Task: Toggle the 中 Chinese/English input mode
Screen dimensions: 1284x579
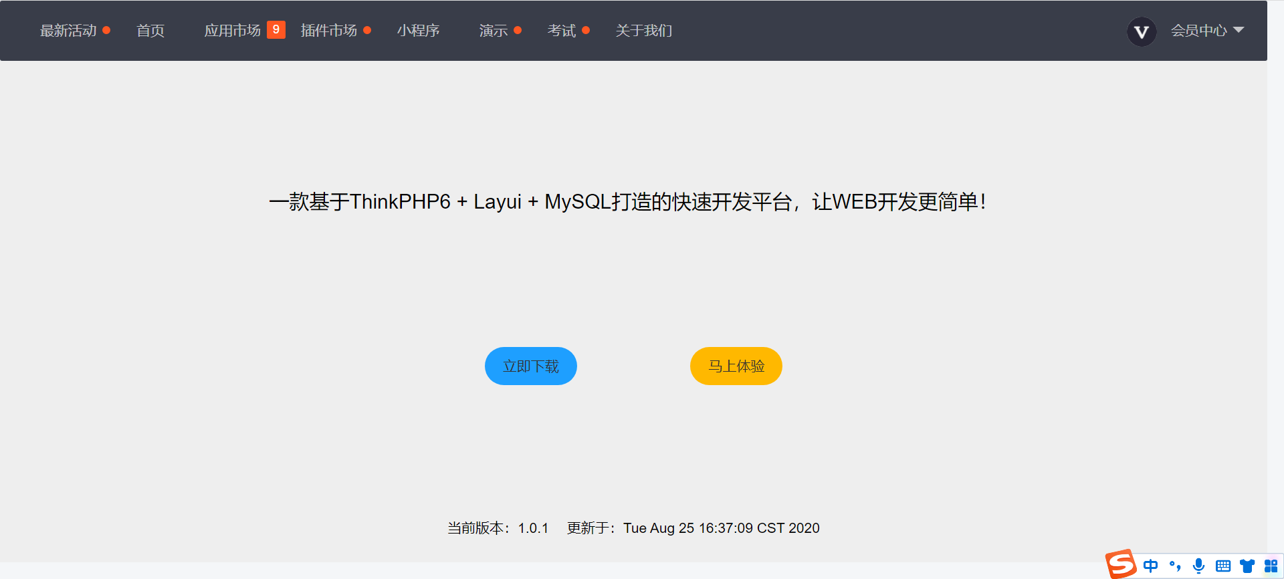Action: (x=1150, y=566)
